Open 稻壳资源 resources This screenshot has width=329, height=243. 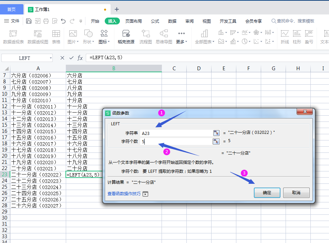pos(126,37)
